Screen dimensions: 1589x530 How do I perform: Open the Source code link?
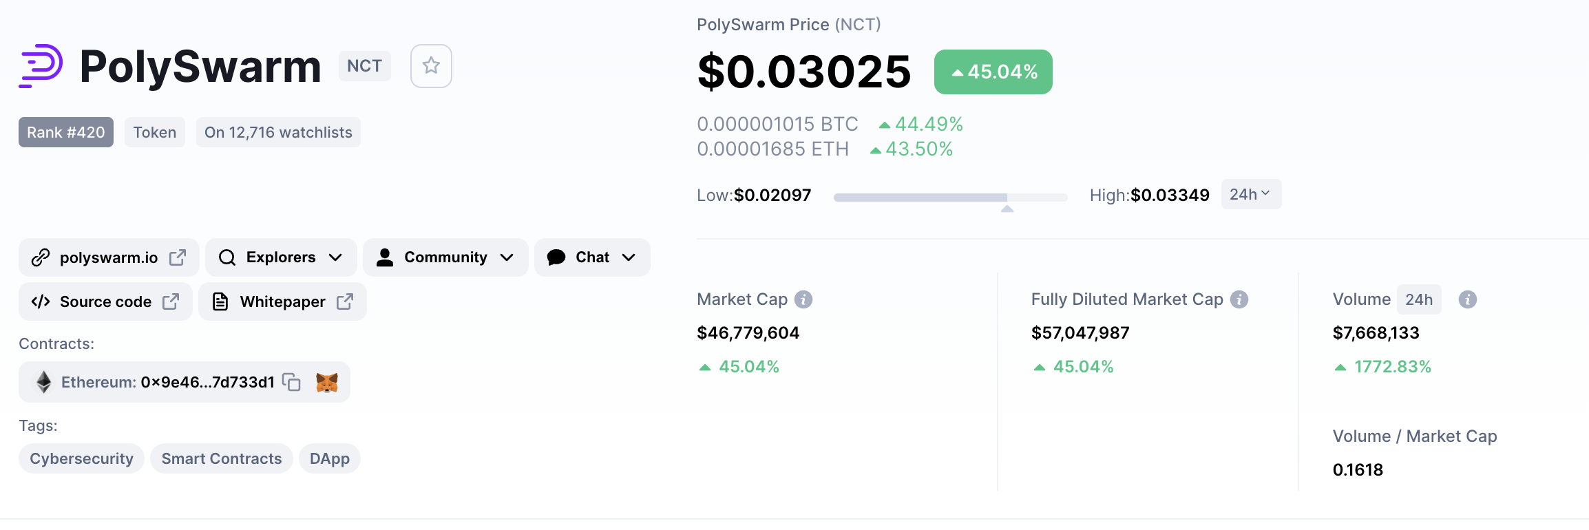click(x=105, y=301)
